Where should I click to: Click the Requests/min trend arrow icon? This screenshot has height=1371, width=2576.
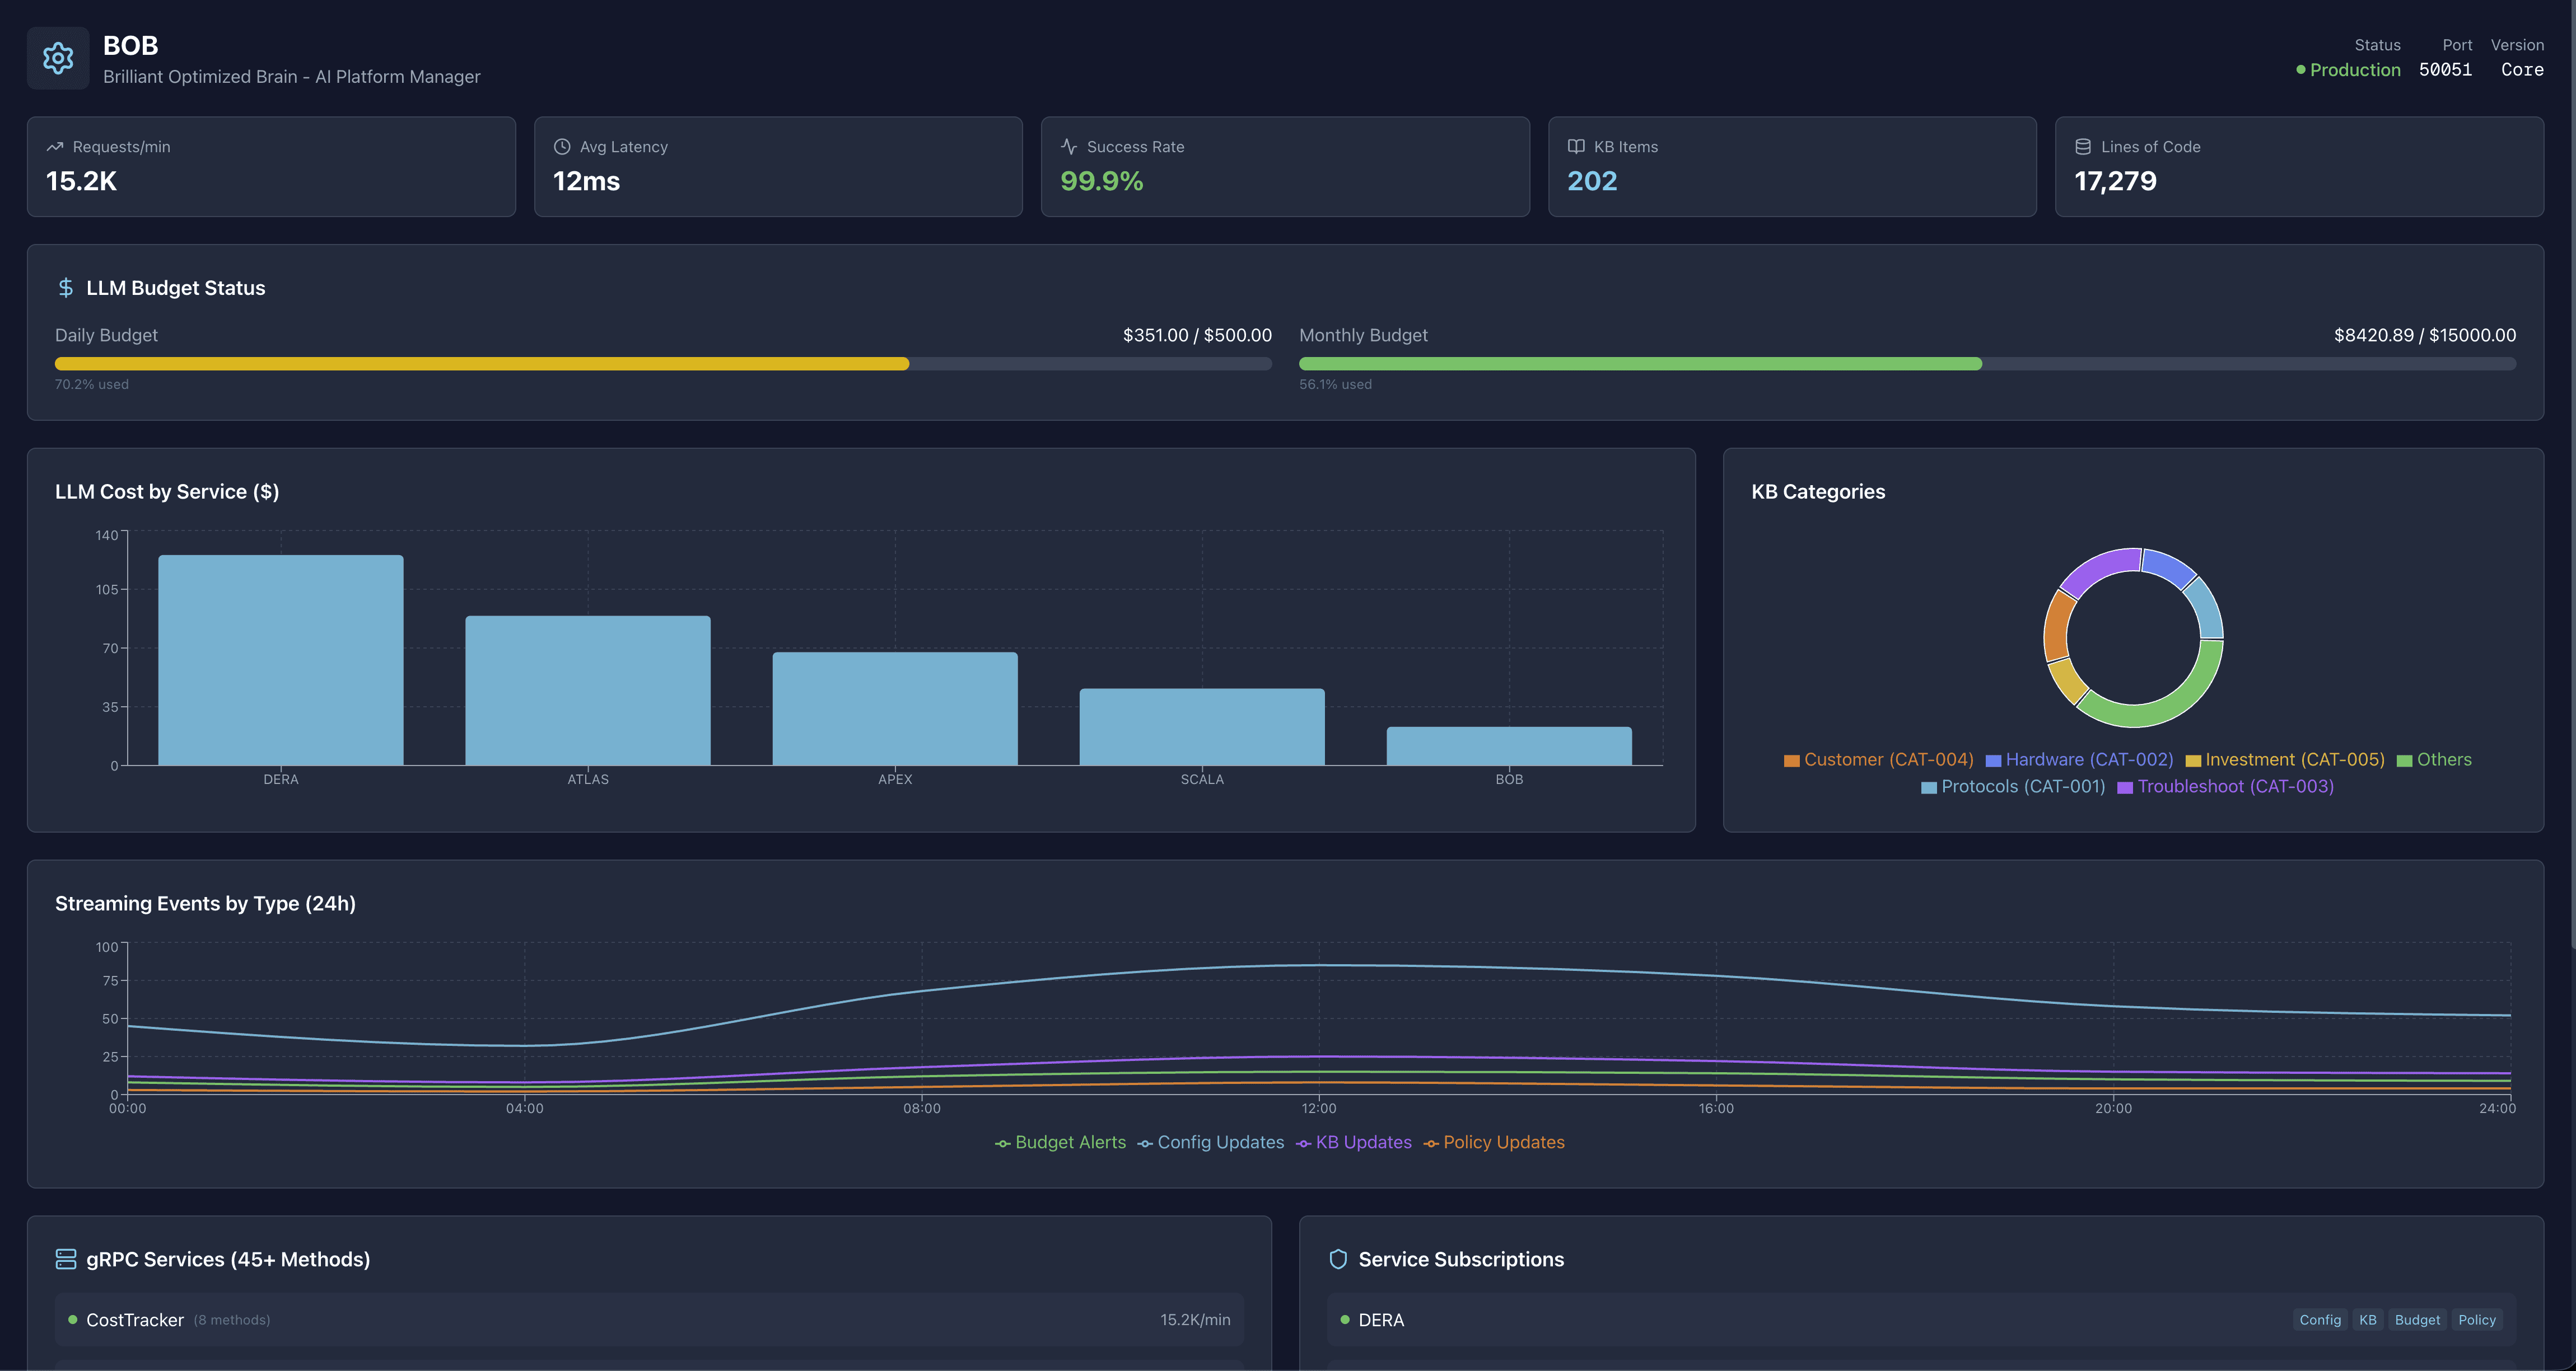click(55, 147)
